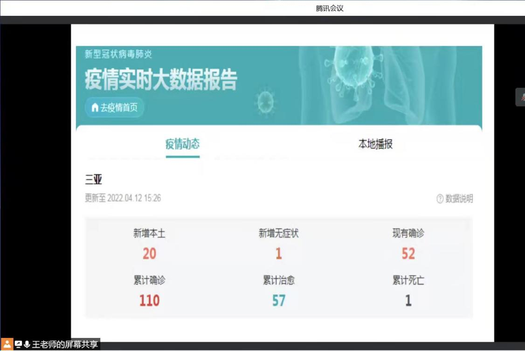Image resolution: width=525 pixels, height=351 pixels.
Task: Select the 三亚 city heading
Action: 93,180
